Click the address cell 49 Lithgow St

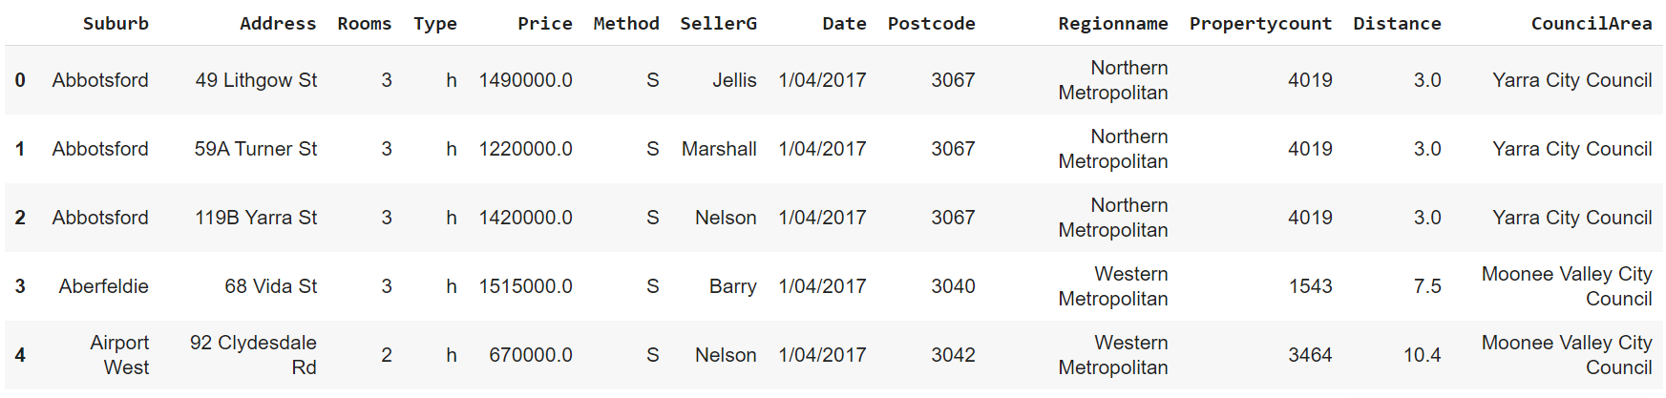(256, 80)
